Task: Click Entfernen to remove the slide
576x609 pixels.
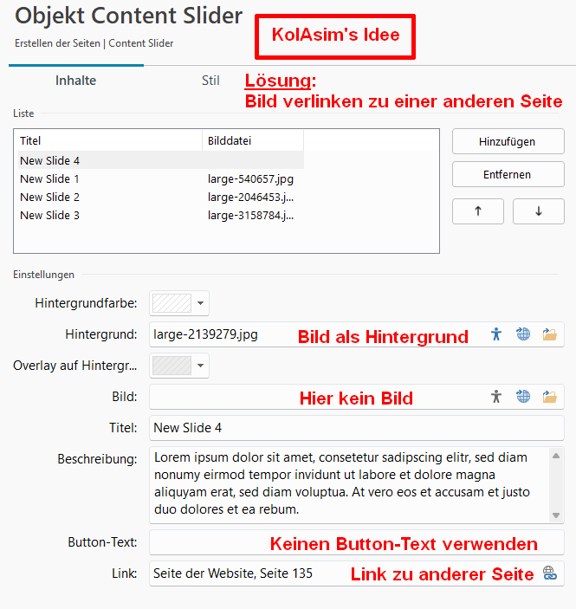Action: 508,174
